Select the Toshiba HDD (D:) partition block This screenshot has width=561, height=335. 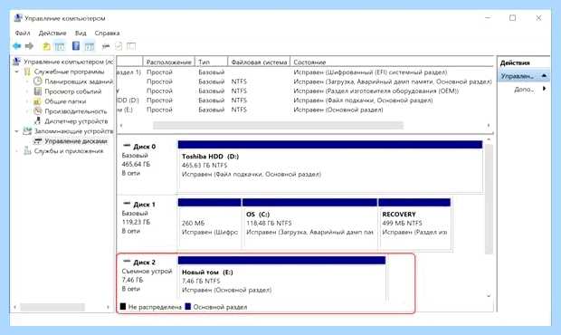click(x=330, y=166)
